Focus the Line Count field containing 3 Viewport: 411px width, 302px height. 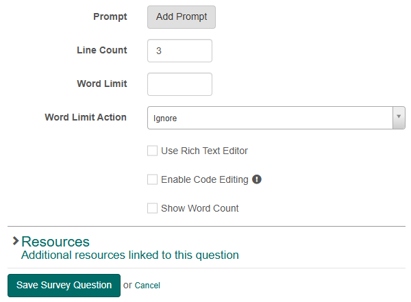(179, 51)
